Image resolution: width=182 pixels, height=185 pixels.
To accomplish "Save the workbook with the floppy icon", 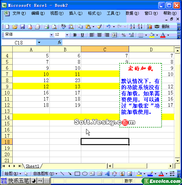I will pyautogui.click(x=22, y=27).
